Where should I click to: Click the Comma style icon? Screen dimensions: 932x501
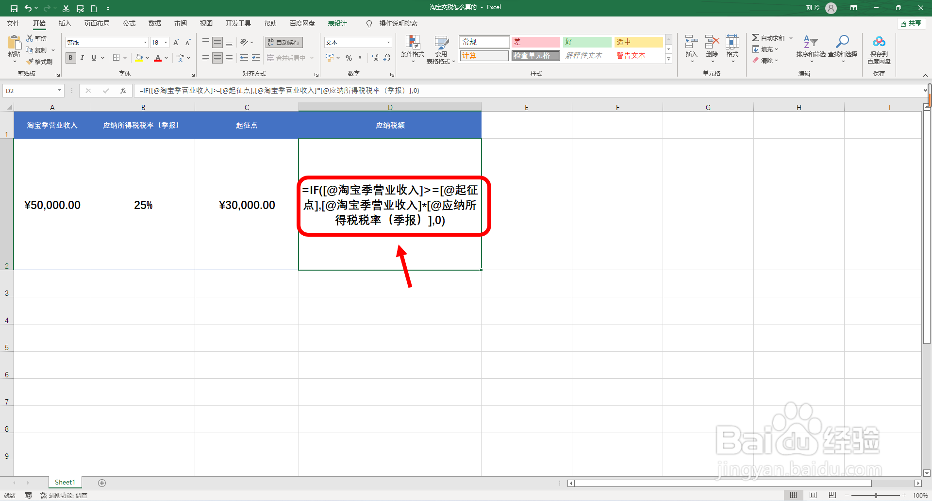[360, 58]
